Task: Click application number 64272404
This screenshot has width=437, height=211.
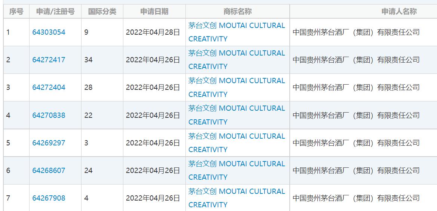Action: pyautogui.click(x=49, y=87)
